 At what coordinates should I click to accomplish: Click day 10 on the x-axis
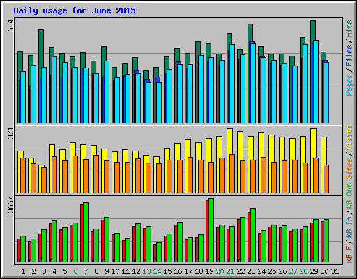coord(115,271)
